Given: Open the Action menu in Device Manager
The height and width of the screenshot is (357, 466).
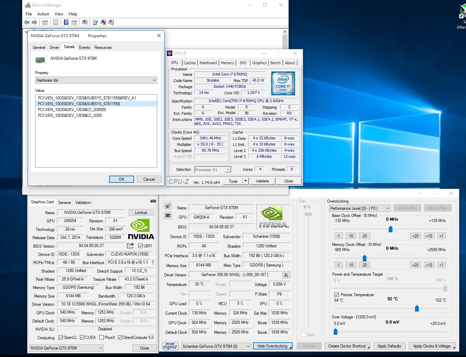Looking at the screenshot, I should tap(43, 14).
